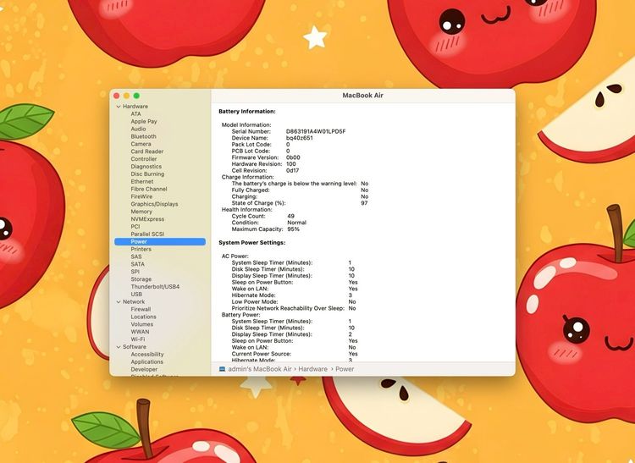Viewport: 635px width, 463px height.
Task: Select NVMExpress in the sidebar
Action: [147, 219]
